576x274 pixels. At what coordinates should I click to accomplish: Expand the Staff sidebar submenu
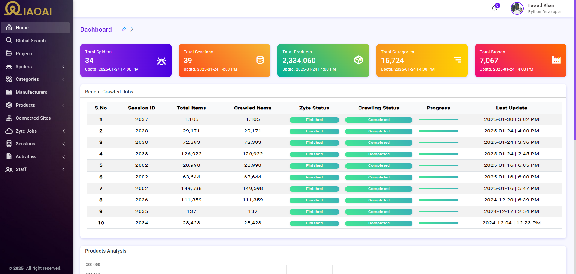35,169
